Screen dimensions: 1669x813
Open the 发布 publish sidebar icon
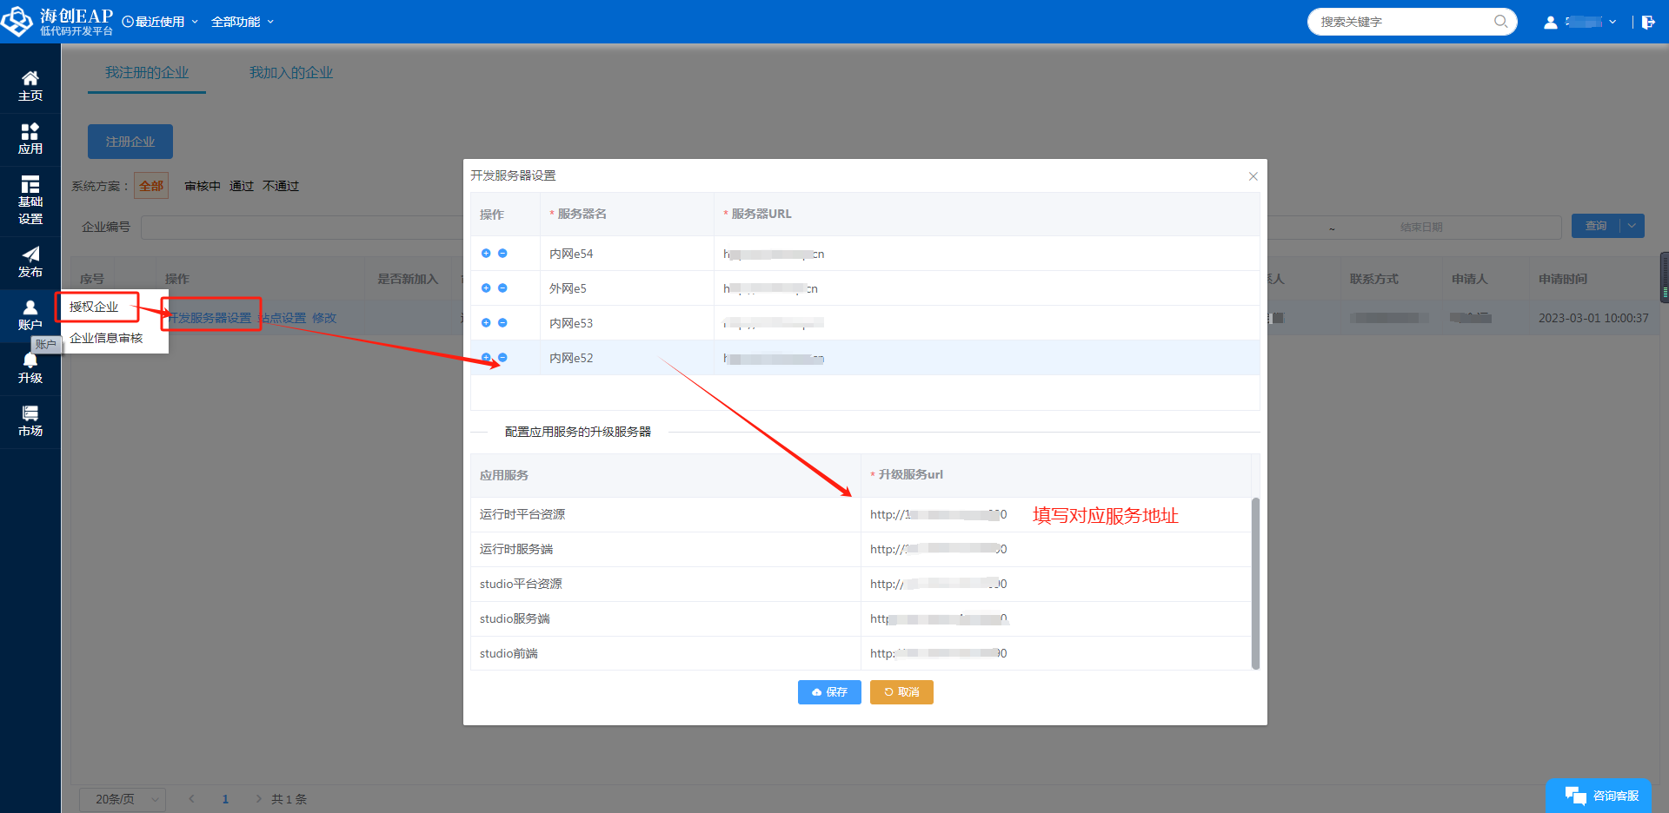pos(30,261)
